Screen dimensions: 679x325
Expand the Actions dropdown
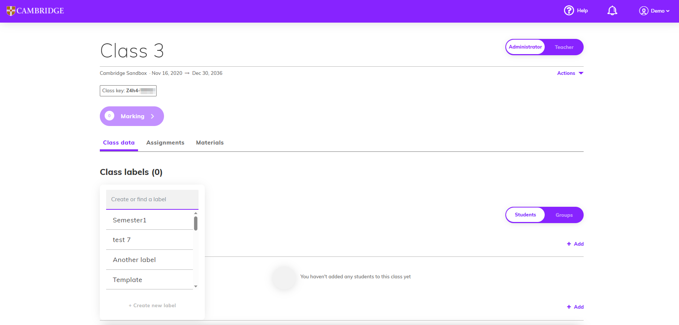pyautogui.click(x=570, y=73)
